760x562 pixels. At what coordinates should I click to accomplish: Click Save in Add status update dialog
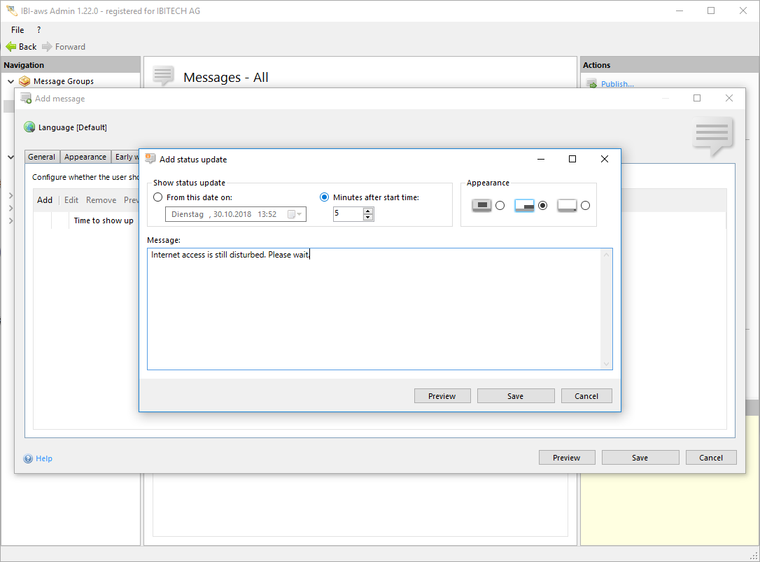coord(515,396)
